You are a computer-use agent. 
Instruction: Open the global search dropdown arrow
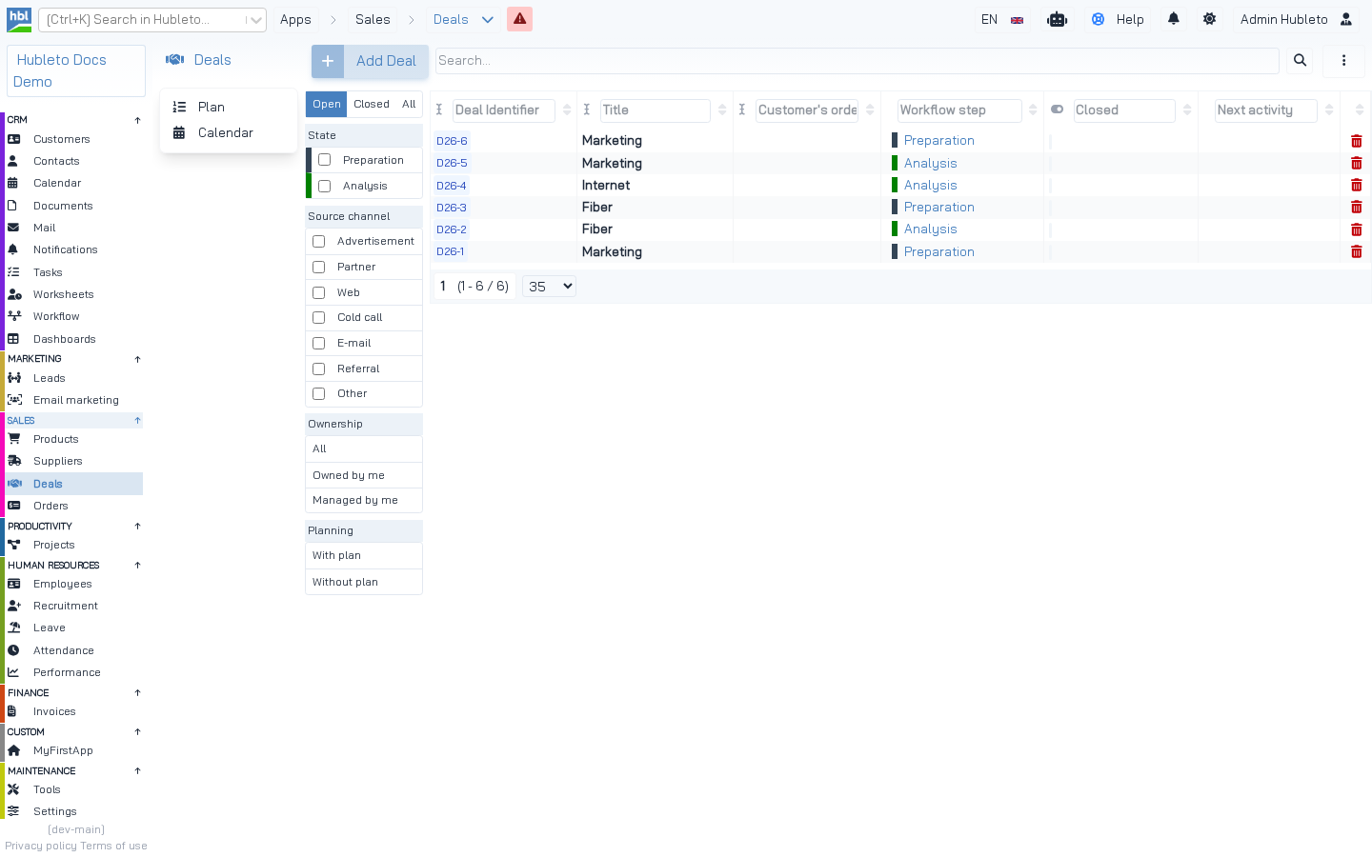click(x=255, y=20)
